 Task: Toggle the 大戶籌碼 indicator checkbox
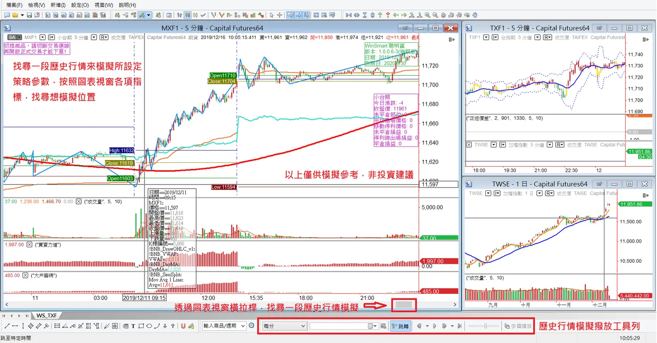coord(25,276)
